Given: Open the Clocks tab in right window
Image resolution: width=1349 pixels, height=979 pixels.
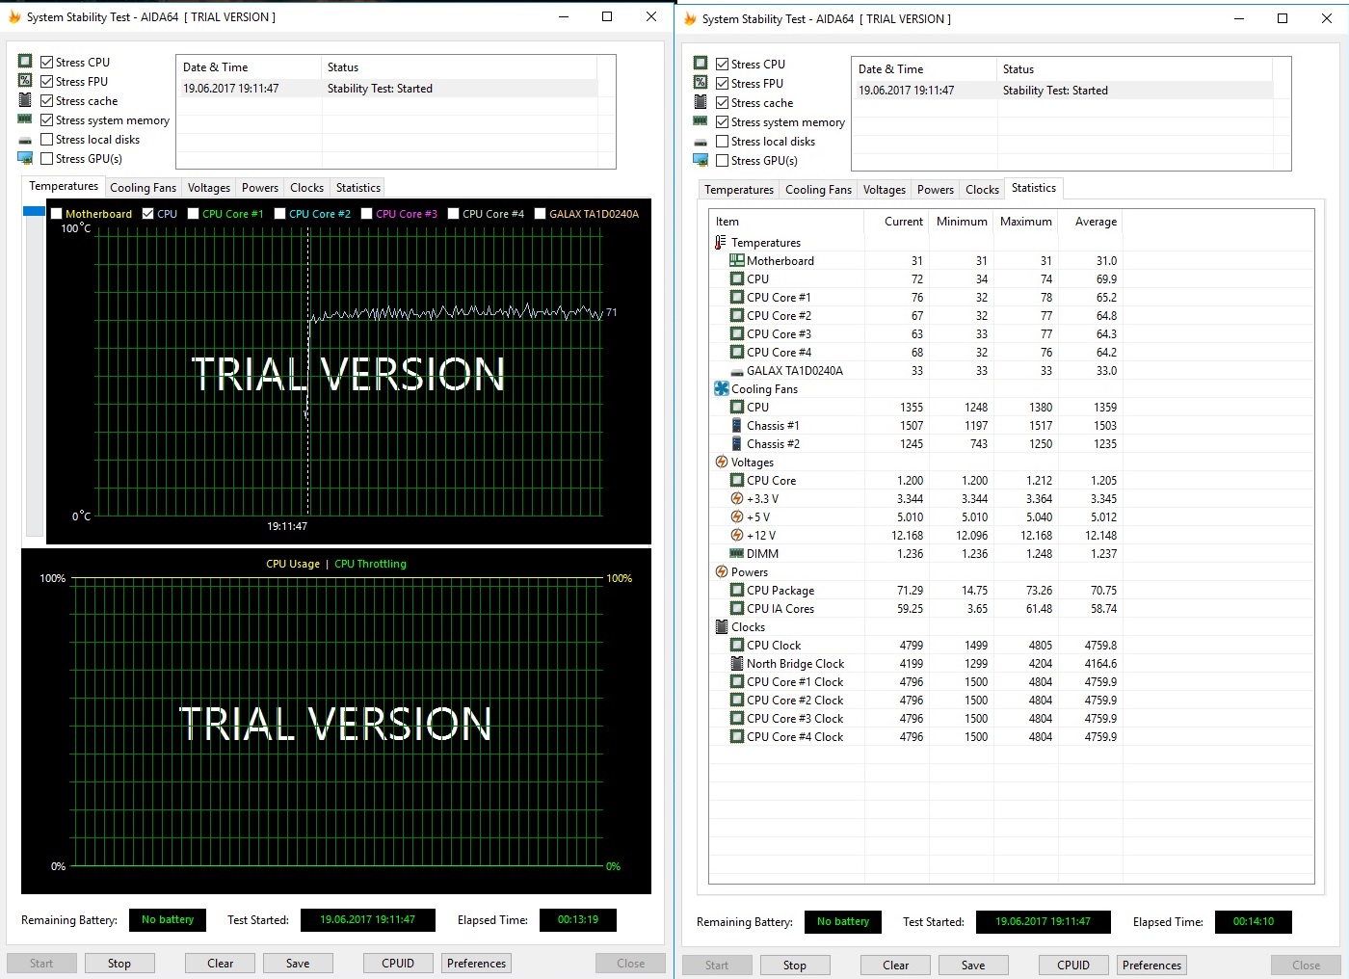Looking at the screenshot, I should point(982,190).
